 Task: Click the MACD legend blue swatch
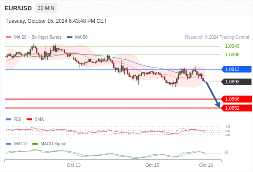pos(9,144)
